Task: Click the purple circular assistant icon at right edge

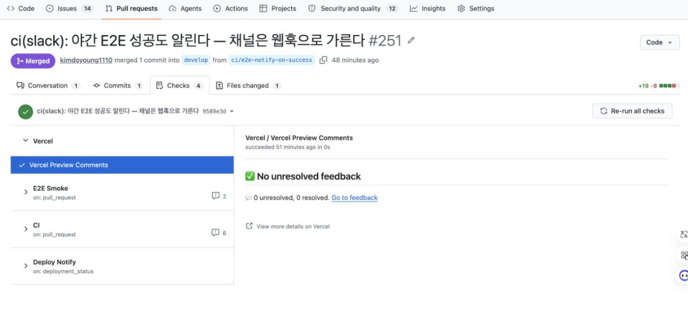Action: [683, 275]
